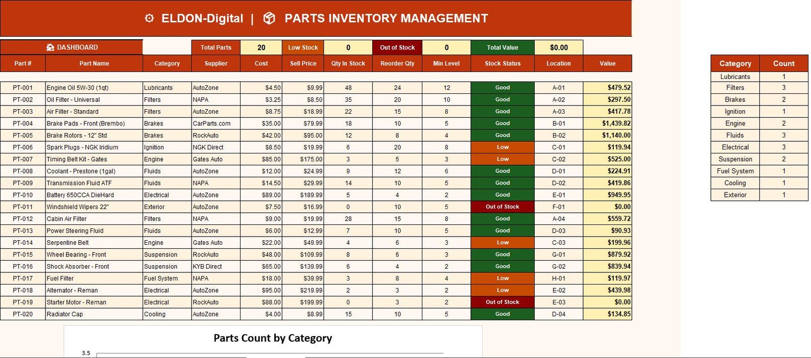Click the Count header in summary table
Image resolution: width=811 pixels, height=358 pixels.
(783, 64)
